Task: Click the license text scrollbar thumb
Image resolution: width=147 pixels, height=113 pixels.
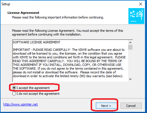Action: tap(130, 47)
